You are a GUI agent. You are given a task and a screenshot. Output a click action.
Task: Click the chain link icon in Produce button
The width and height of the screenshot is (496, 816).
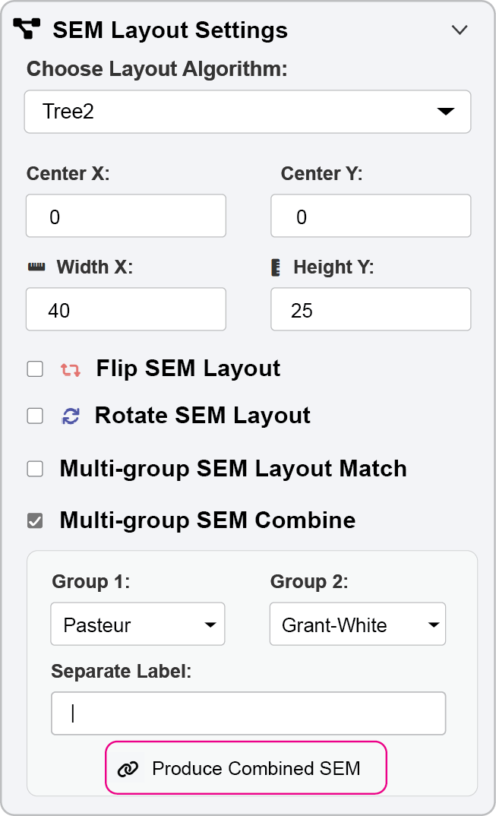pos(128,769)
